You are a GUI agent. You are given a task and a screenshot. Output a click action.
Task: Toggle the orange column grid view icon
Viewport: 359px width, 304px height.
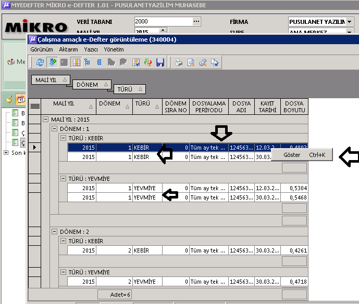(x=76, y=62)
